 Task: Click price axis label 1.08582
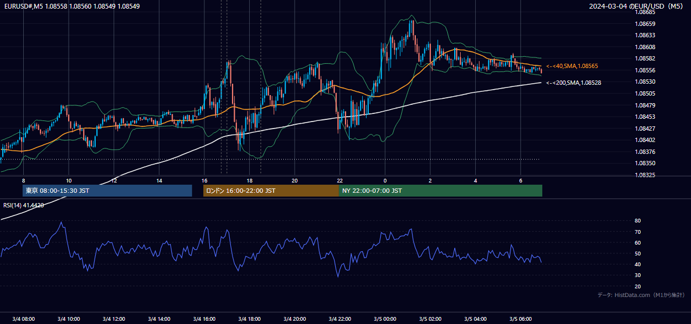pos(645,58)
